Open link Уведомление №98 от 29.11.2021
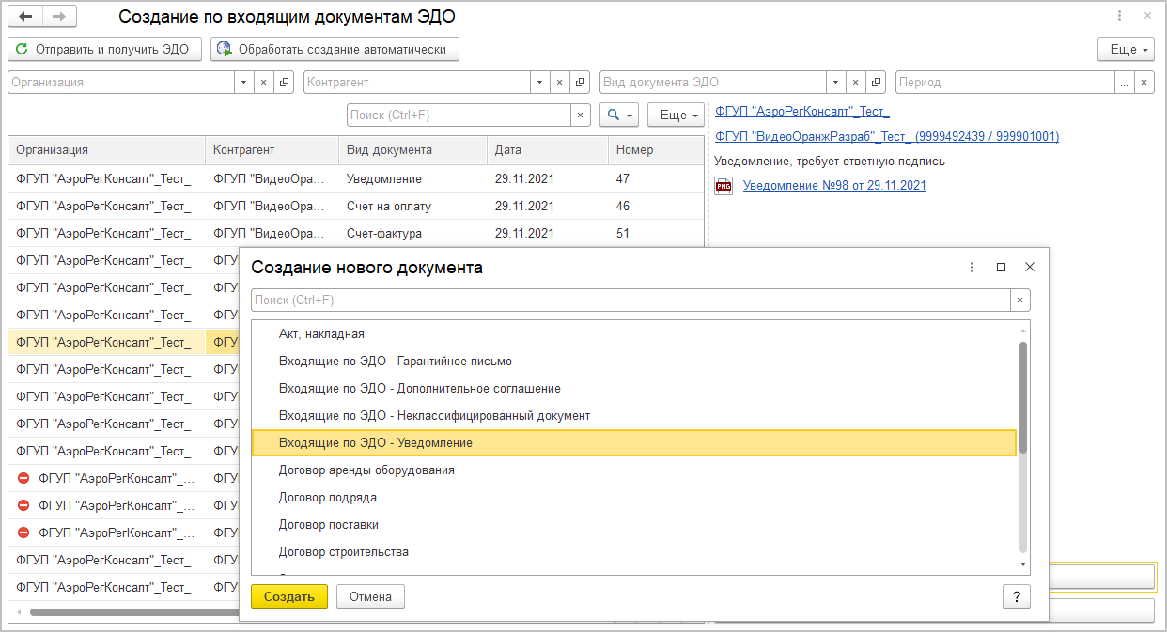The width and height of the screenshot is (1167, 632). click(x=834, y=186)
